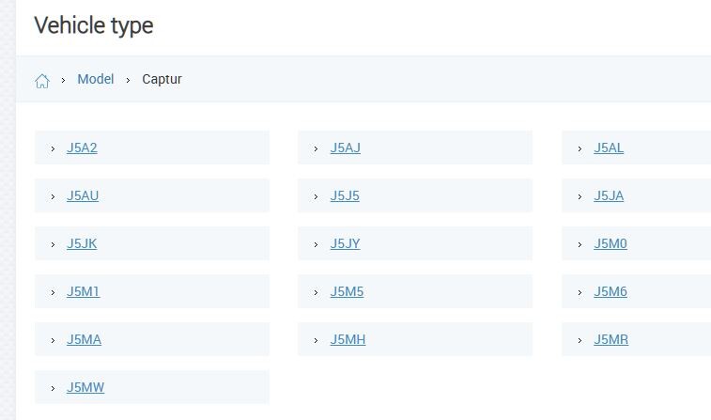Open the J5MR vehicle type

(611, 339)
